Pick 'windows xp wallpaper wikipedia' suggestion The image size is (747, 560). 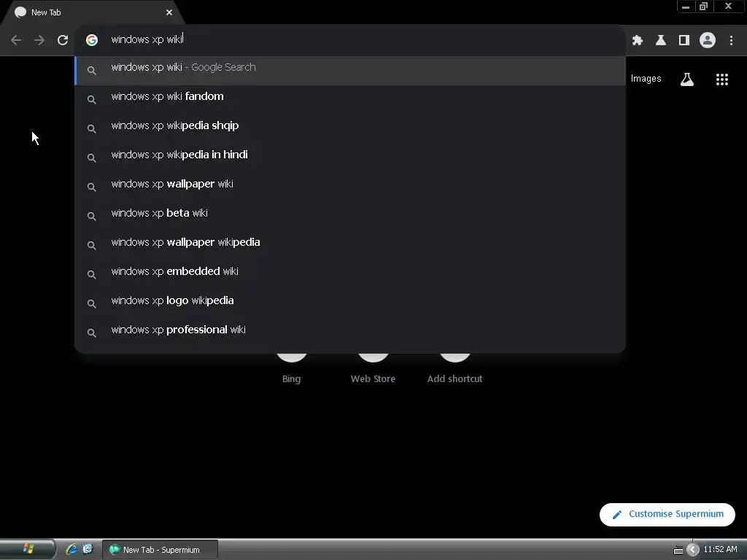tap(350, 245)
